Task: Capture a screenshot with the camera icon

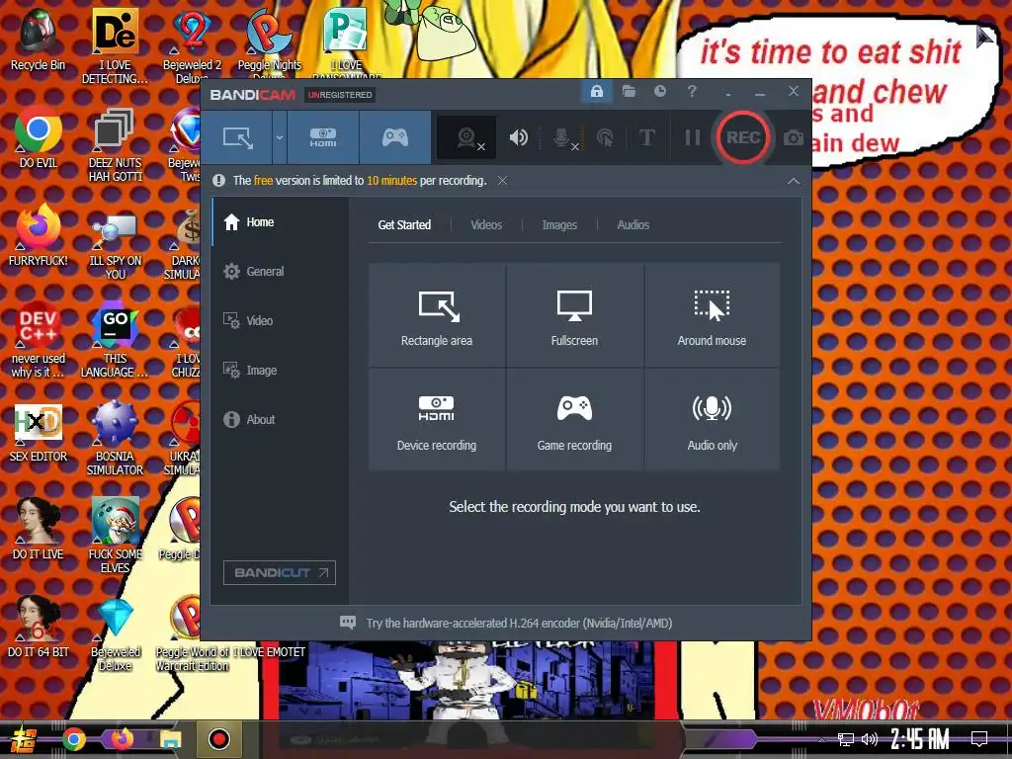Action: [794, 137]
